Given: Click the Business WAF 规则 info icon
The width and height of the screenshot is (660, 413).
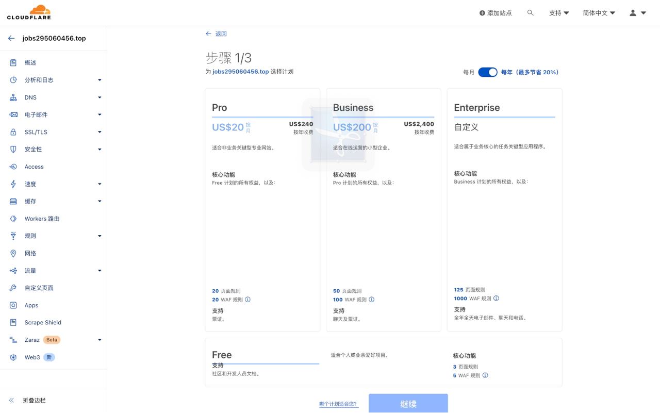Looking at the screenshot, I should coord(371,300).
